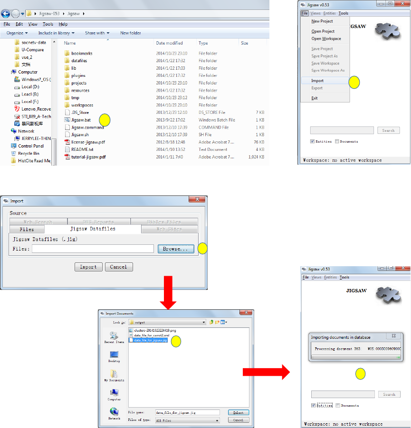The image size is (411, 428).
Task: Switch to the Files tab in Import dialog
Action: click(27, 229)
